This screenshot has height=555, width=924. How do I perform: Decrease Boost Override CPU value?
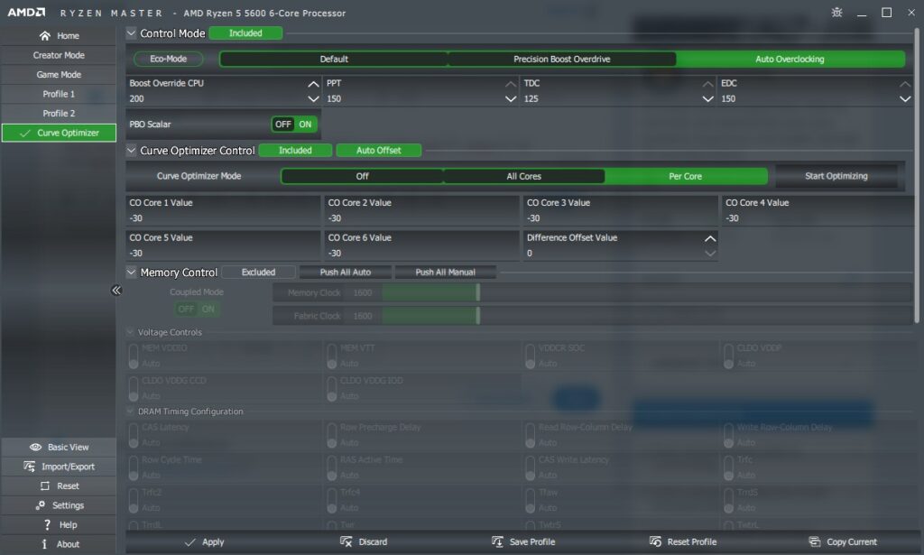(x=313, y=99)
